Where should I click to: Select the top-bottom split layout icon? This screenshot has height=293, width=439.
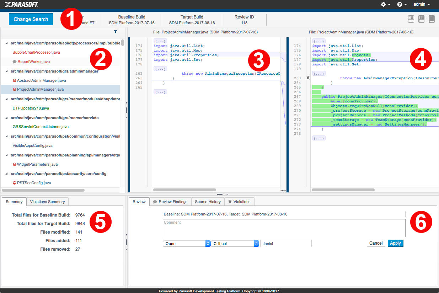pyautogui.click(x=422, y=19)
